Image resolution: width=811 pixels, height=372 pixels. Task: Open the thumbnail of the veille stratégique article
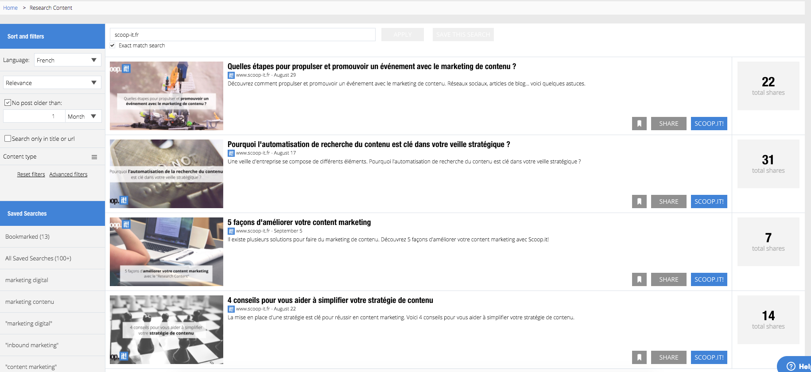(167, 174)
